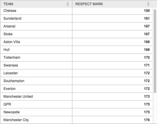Select the Swansea team cell
This screenshot has height=124, width=157.
[36, 65]
